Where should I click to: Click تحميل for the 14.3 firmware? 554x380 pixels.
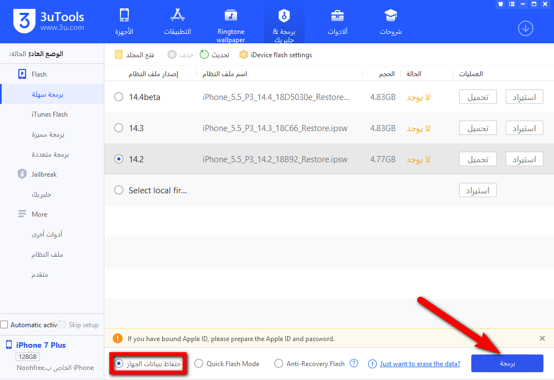[478, 128]
